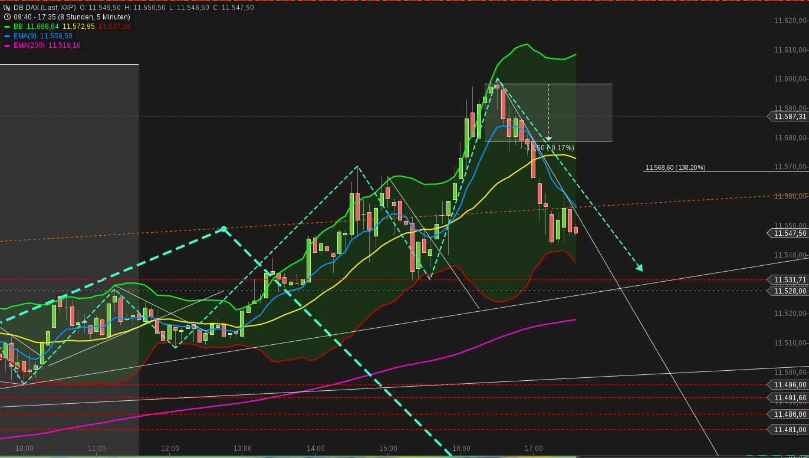Hide the EMA(200) indicator via its legend entry
The width and height of the screenshot is (809, 458).
pos(29,45)
